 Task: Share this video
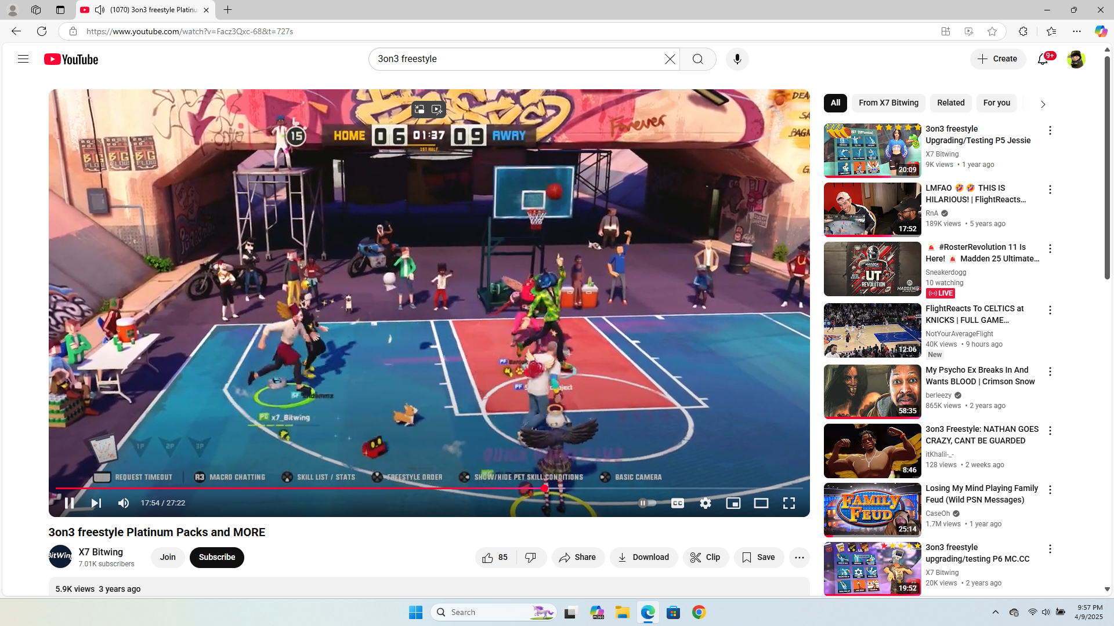click(x=578, y=558)
